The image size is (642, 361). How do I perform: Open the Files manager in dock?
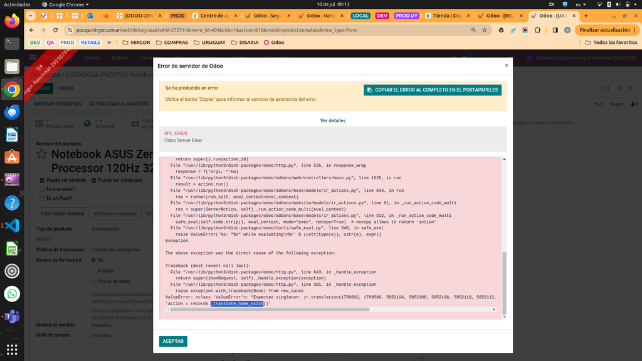click(12, 66)
